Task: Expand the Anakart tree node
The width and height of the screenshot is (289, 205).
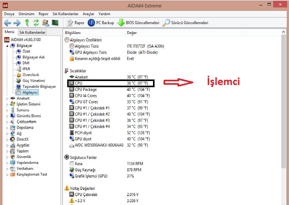Action: (x=7, y=98)
